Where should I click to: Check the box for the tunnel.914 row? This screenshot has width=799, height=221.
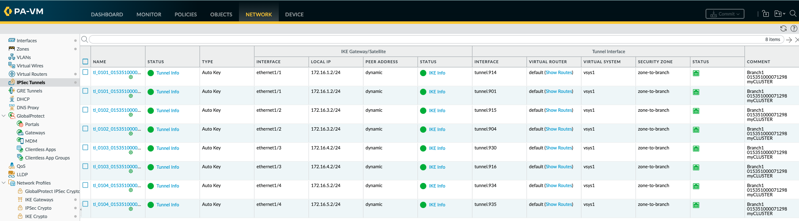86,72
